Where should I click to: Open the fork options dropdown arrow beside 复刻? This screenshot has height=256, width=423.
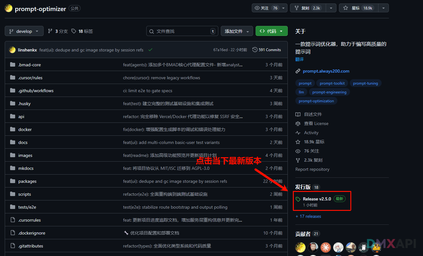[x=331, y=8]
